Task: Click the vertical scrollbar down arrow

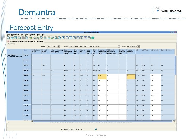Action: click(176, 120)
